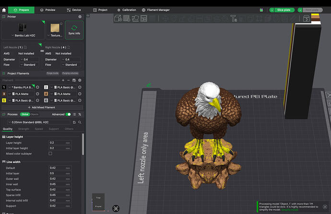
Task: Expand the 0.20mm Standard preset dropdown
Action: pos(39,122)
